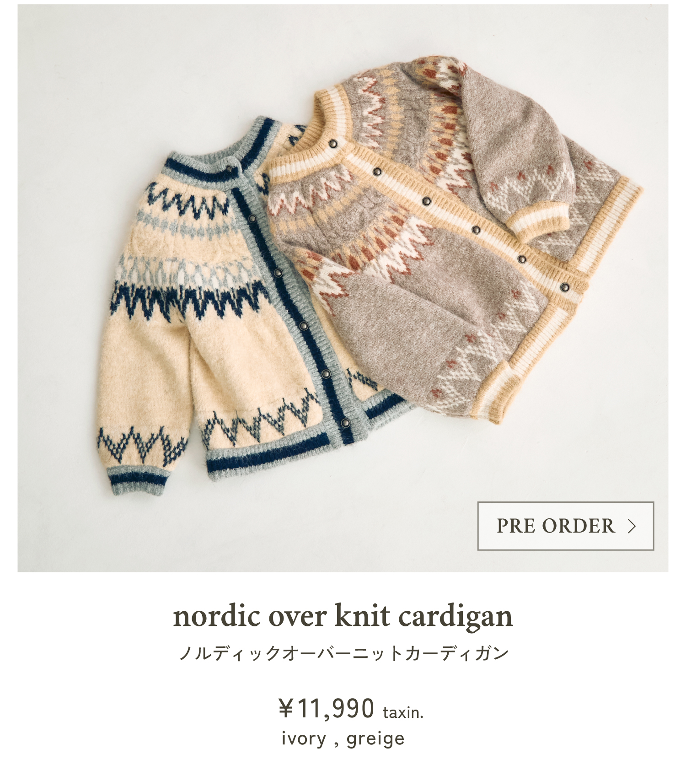686x770 pixels.
Task: Click the bottom snap button on ivory cardigan
Action: [x=345, y=423]
